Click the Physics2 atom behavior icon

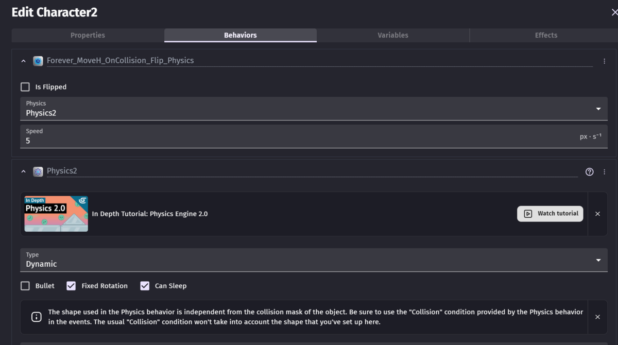(38, 171)
